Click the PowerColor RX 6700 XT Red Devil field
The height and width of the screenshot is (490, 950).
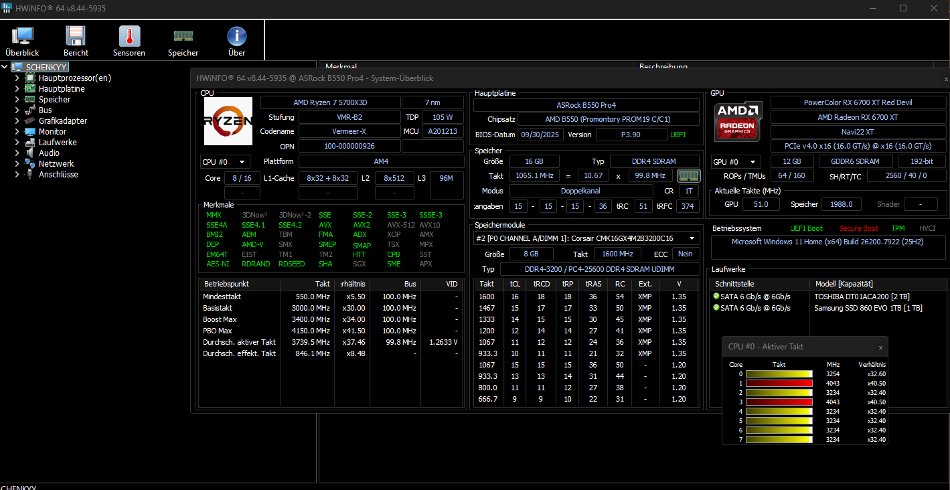(x=857, y=102)
